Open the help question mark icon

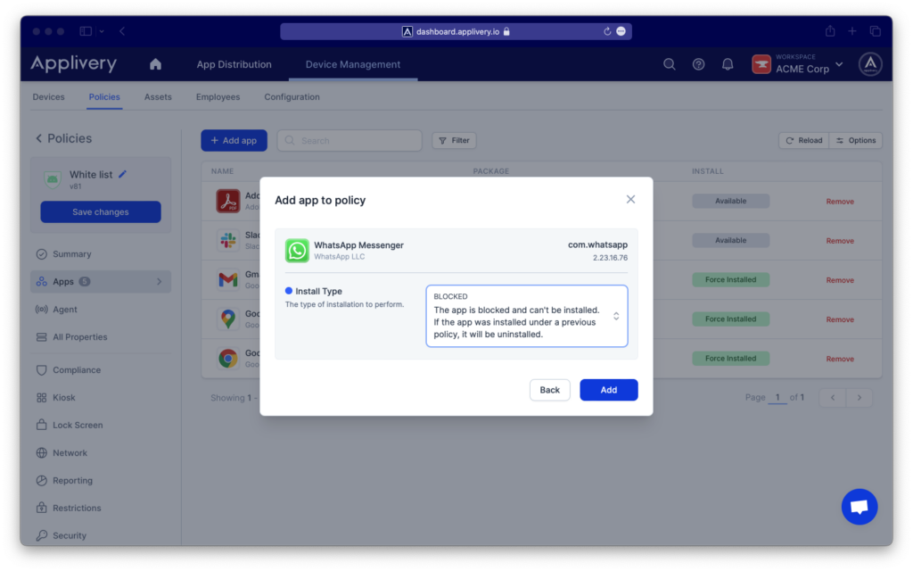[x=699, y=64]
